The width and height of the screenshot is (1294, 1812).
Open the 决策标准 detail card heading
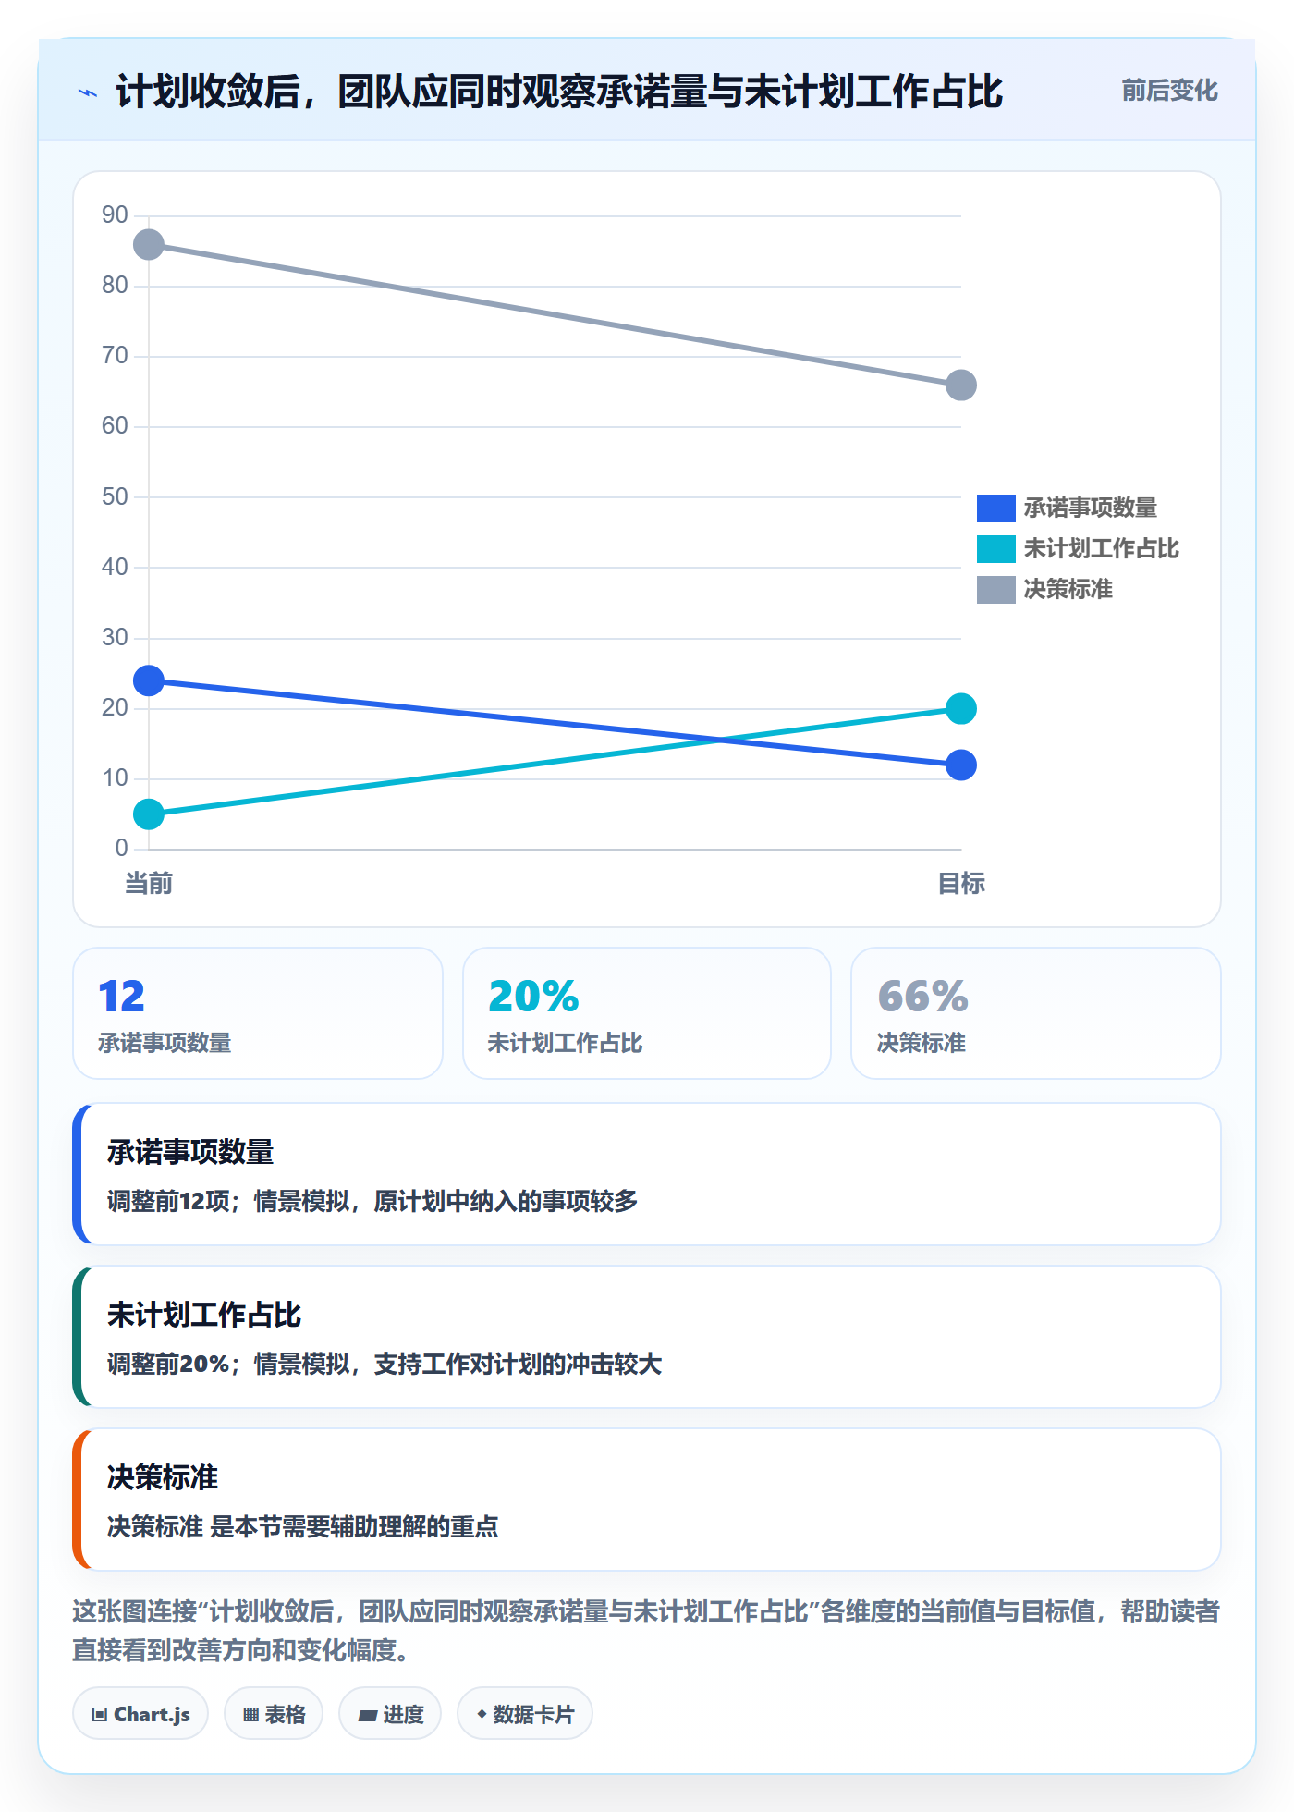(163, 1478)
